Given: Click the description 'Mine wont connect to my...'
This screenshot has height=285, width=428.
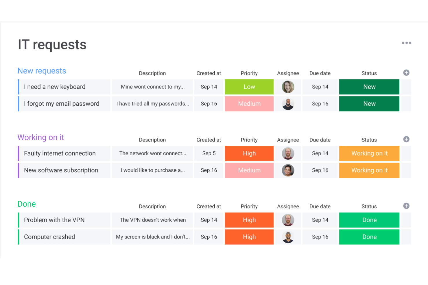Looking at the screenshot, I should pos(152,87).
